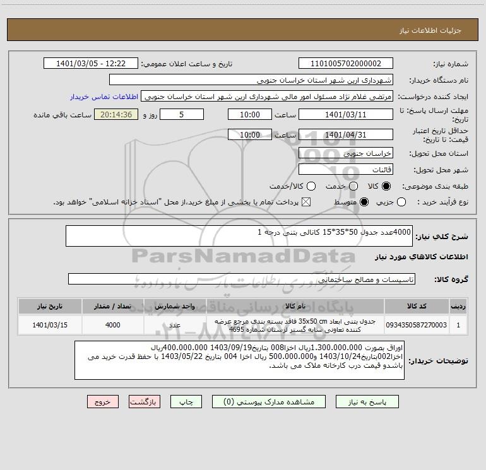Click the ردیف column header
Viewport: 486px width, 470px height.
(x=458, y=306)
